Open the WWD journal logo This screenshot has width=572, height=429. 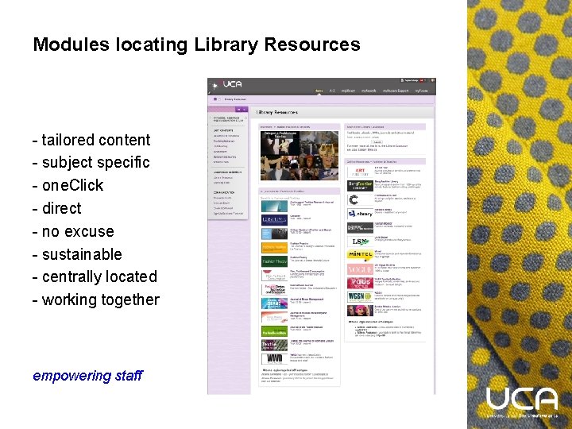point(274,358)
